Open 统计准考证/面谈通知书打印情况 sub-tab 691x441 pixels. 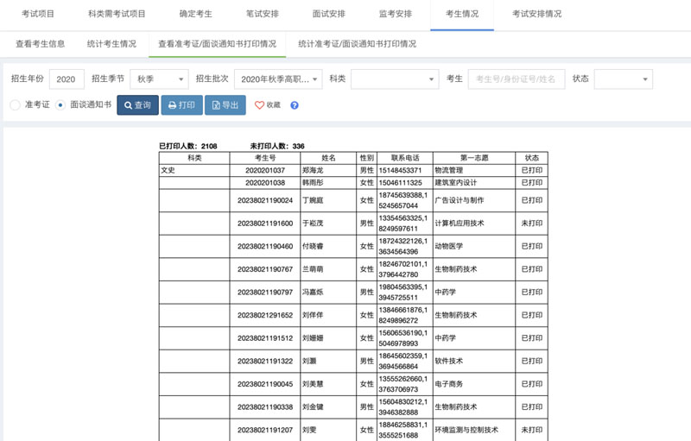point(357,43)
